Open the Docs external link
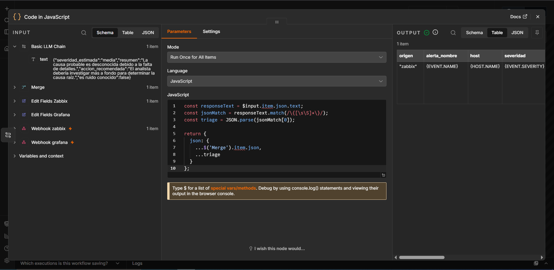The width and height of the screenshot is (554, 270). [518, 17]
